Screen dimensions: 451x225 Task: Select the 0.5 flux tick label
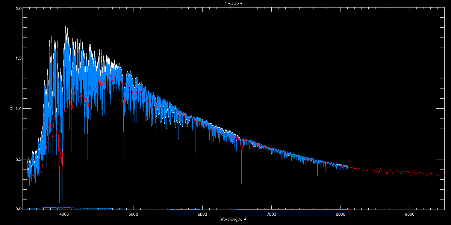[x=18, y=159]
